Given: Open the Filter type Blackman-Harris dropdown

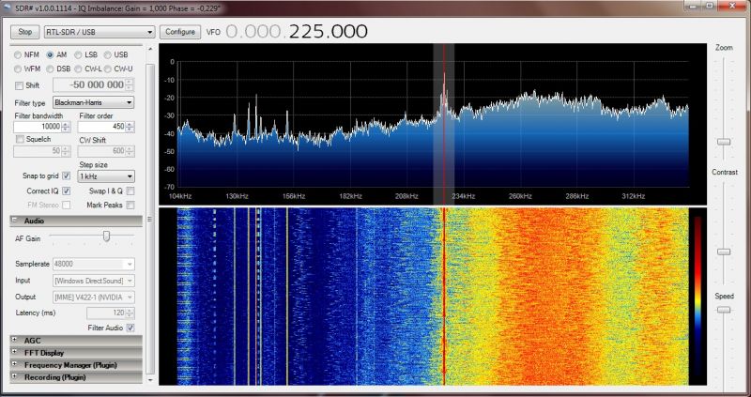Looking at the screenshot, I should point(93,102).
